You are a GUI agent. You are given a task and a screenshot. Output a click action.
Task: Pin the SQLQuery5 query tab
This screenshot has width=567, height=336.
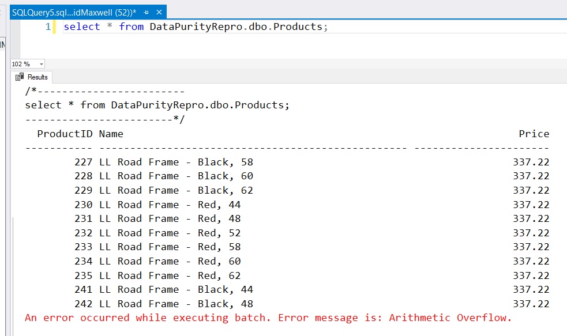tap(147, 11)
